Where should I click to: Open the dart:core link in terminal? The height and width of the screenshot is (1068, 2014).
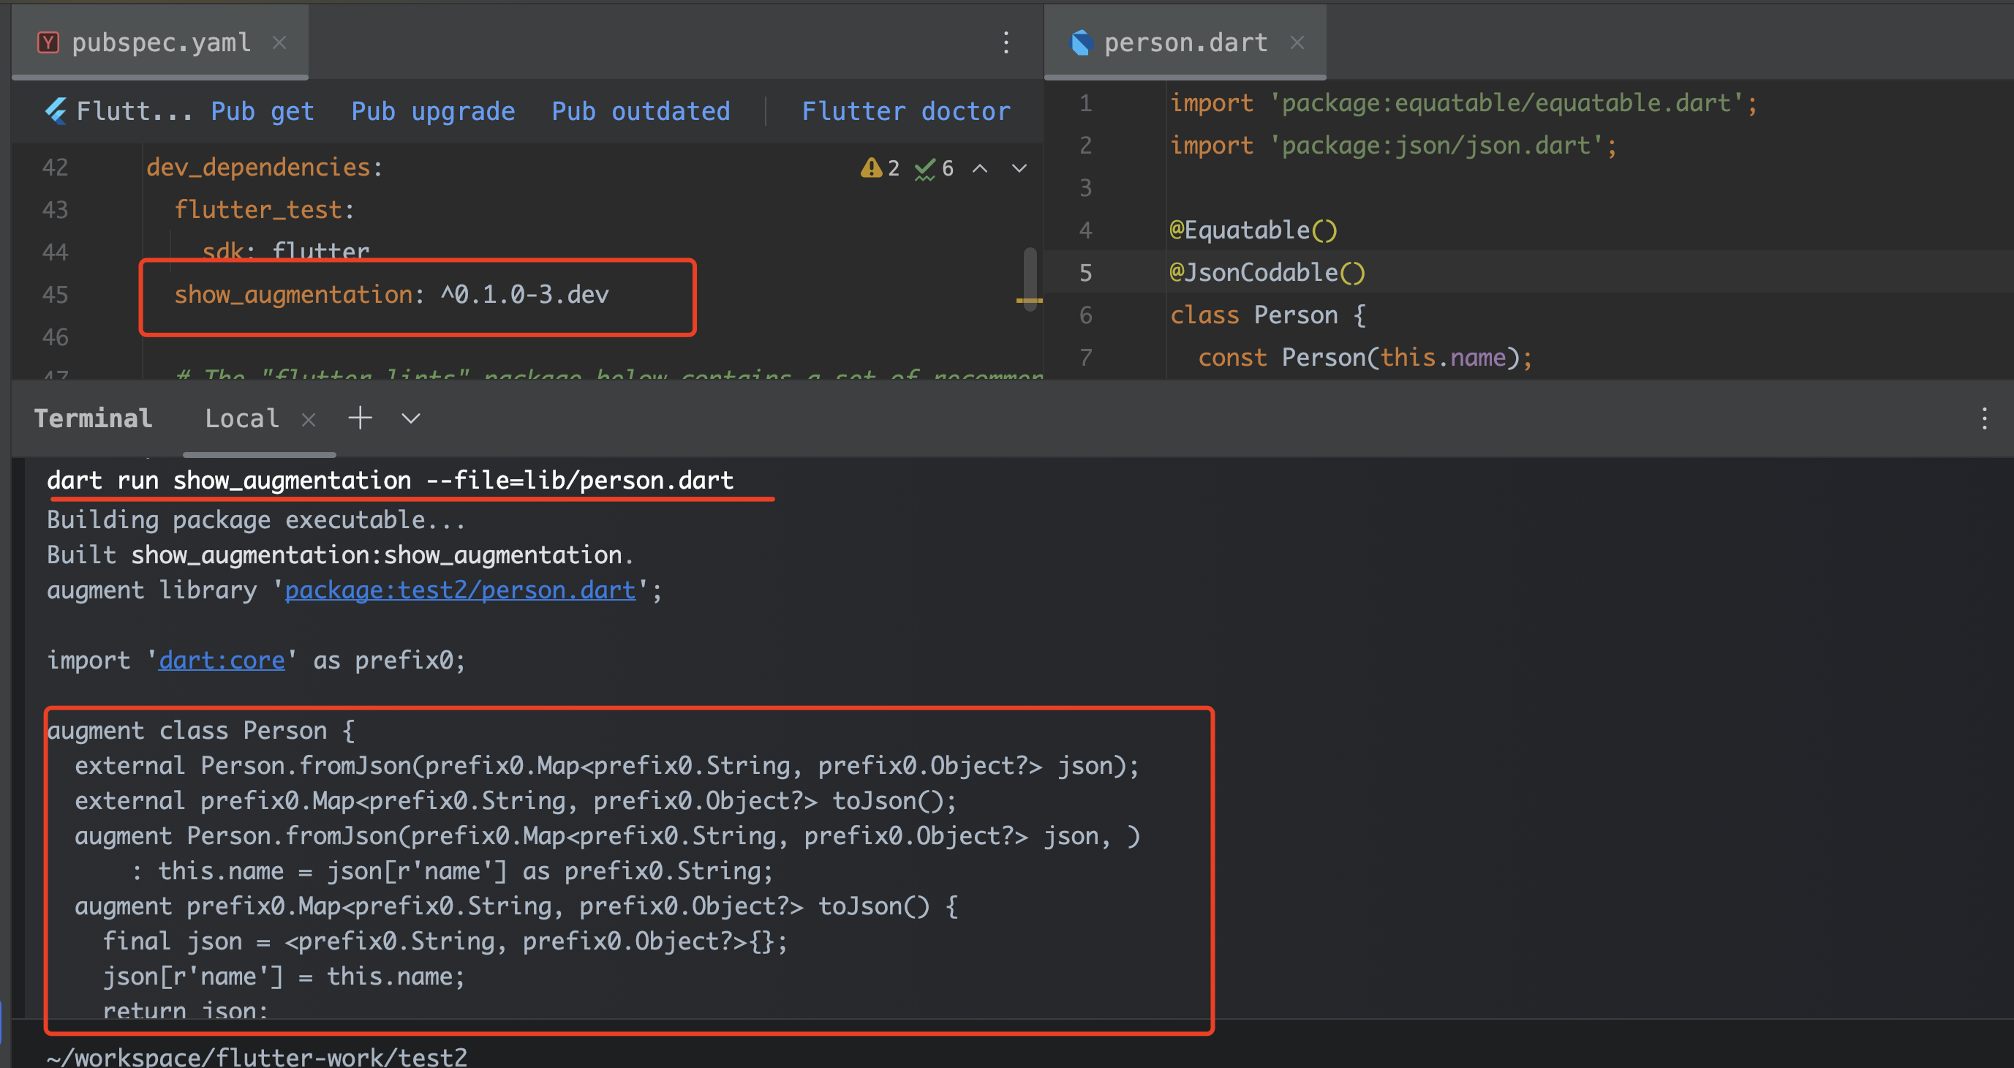click(222, 660)
